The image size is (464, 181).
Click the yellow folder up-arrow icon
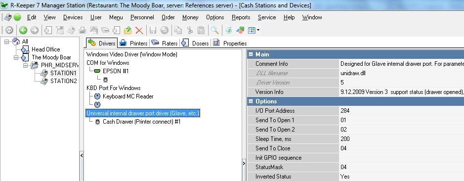click(x=128, y=30)
